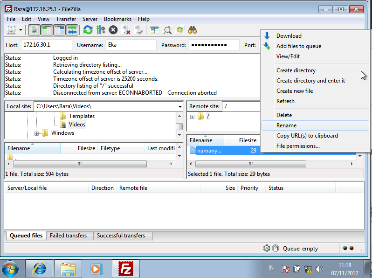Image resolution: width=372 pixels, height=278 pixels.
Task: Open the Bookmarks menu
Action: (117, 19)
